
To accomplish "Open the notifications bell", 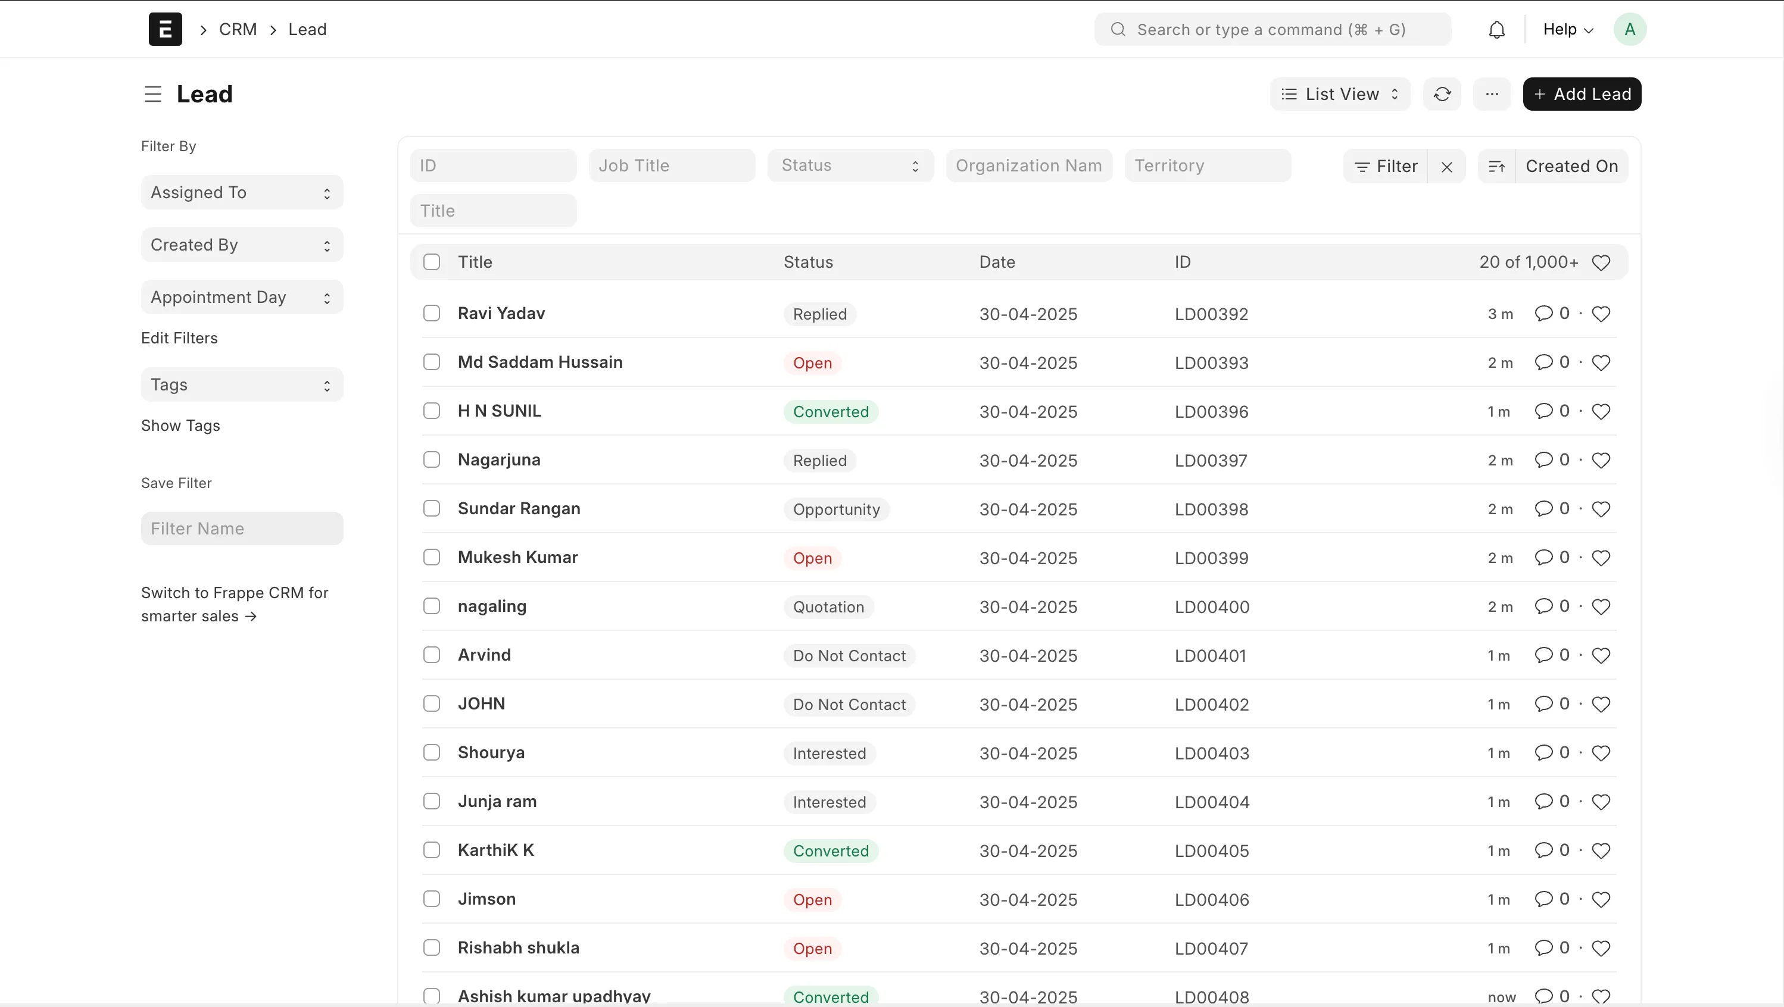I will [1496, 29].
